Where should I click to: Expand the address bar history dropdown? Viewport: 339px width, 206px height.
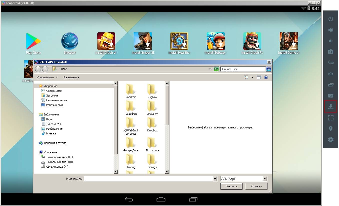(x=210, y=69)
